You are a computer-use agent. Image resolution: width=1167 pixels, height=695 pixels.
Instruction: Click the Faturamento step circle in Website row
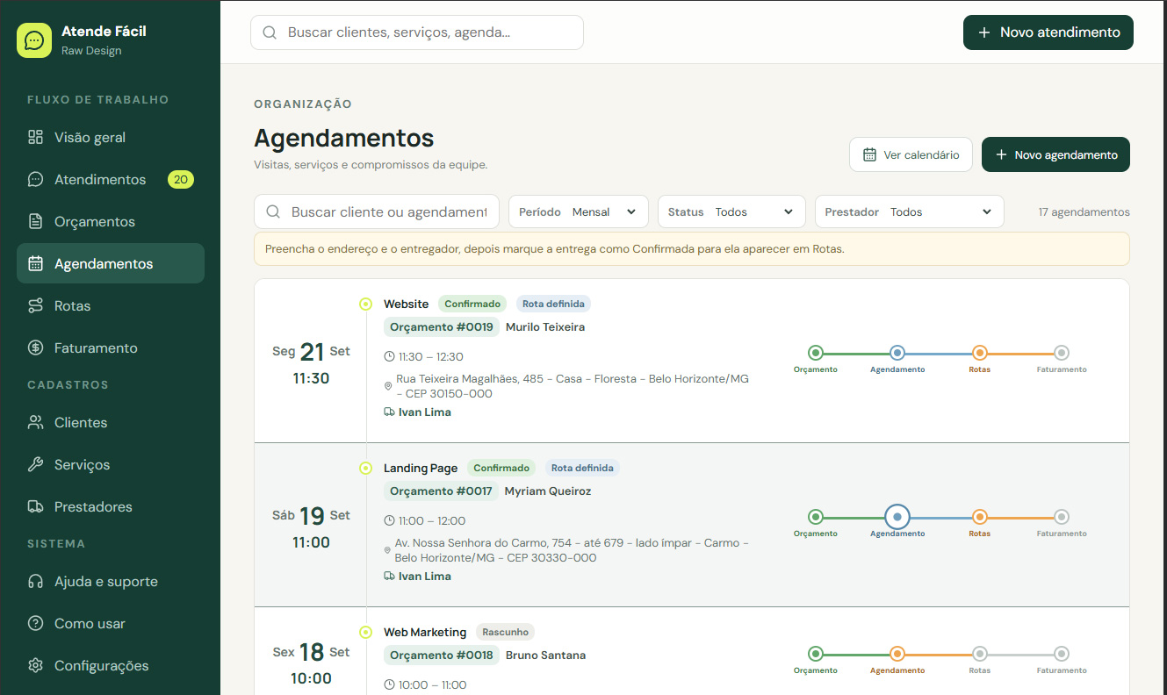coord(1062,353)
